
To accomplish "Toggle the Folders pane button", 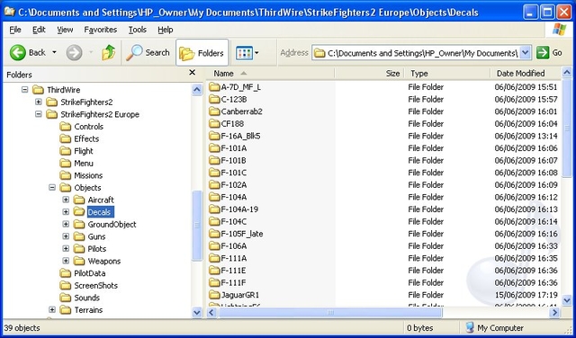I will point(202,53).
